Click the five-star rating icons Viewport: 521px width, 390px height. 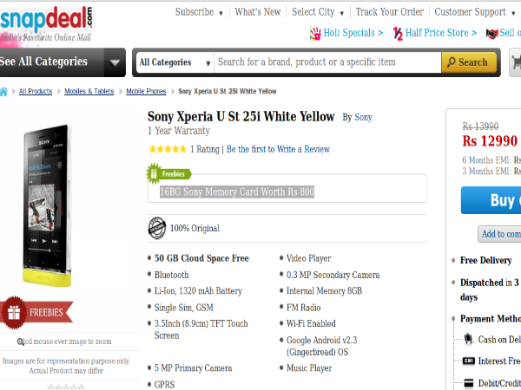click(x=168, y=149)
